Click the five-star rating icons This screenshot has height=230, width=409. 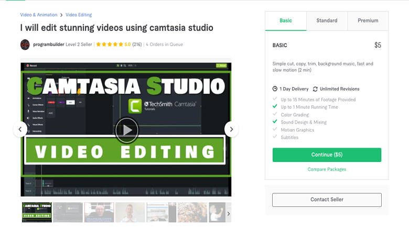click(110, 45)
